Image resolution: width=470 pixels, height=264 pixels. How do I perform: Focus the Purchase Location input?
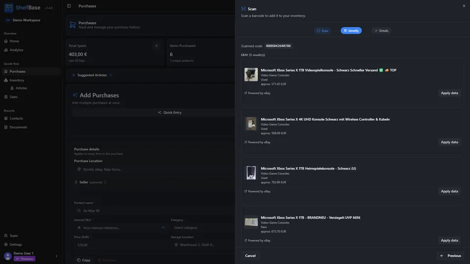tap(154, 170)
